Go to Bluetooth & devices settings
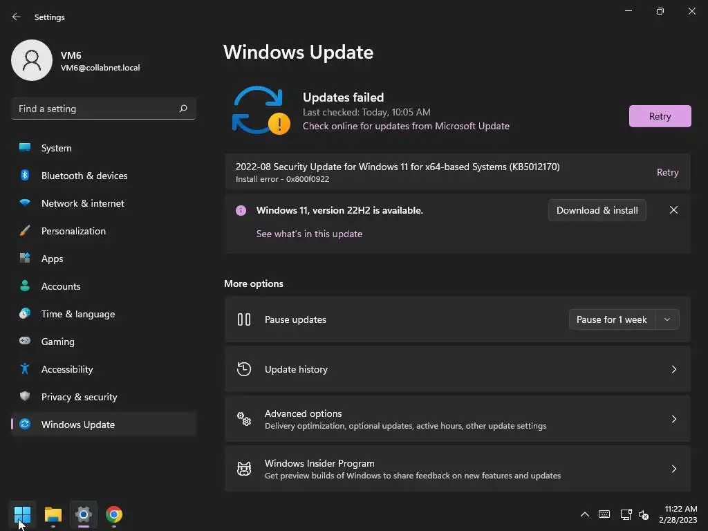This screenshot has width=708, height=531. (104, 175)
